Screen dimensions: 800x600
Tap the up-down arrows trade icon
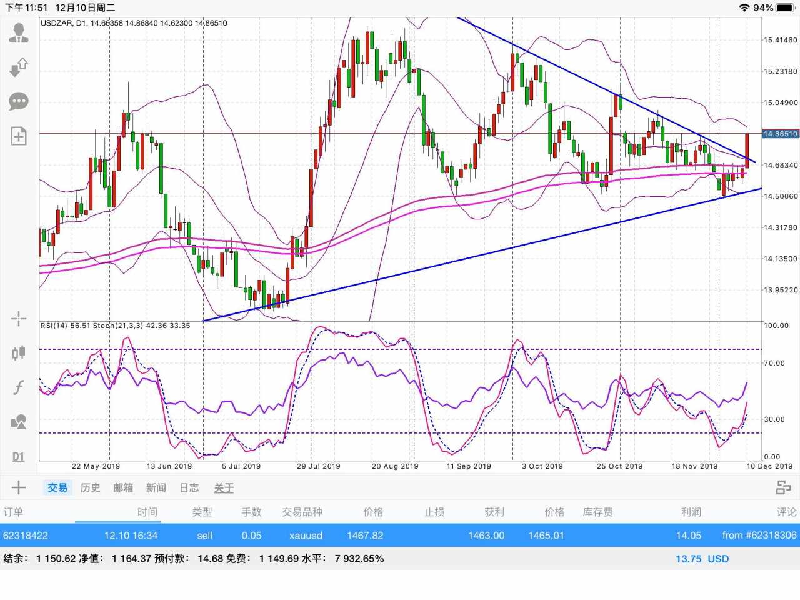[x=19, y=67]
